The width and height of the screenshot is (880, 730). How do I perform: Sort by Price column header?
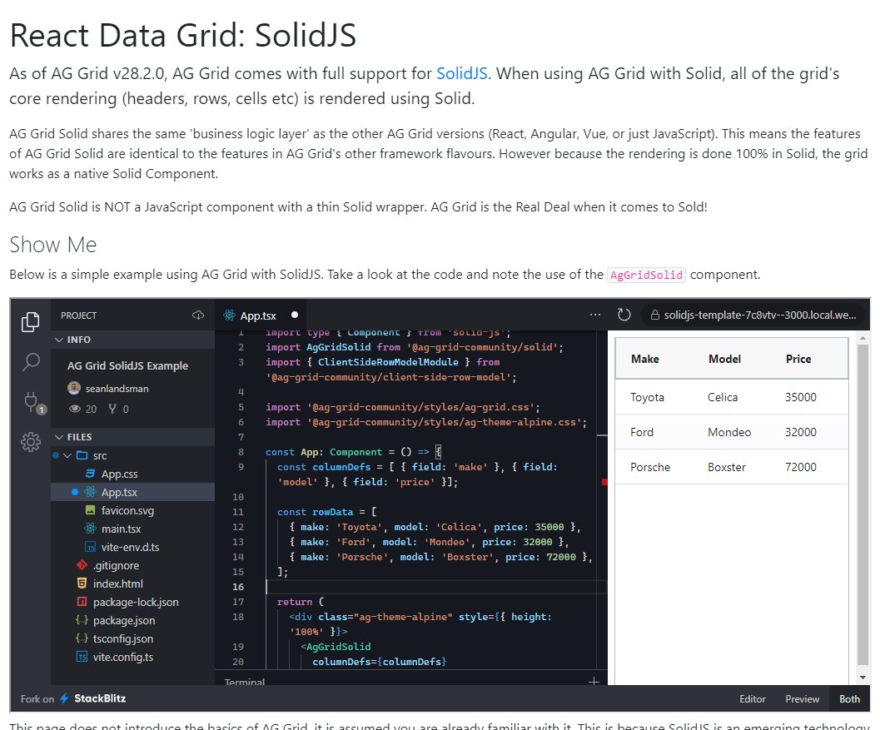pos(798,359)
